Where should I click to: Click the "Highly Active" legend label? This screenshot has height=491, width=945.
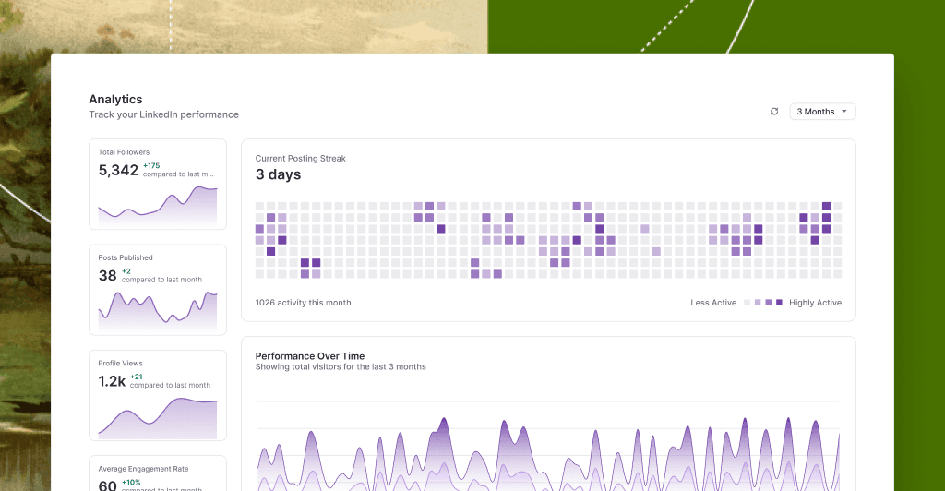pos(816,303)
